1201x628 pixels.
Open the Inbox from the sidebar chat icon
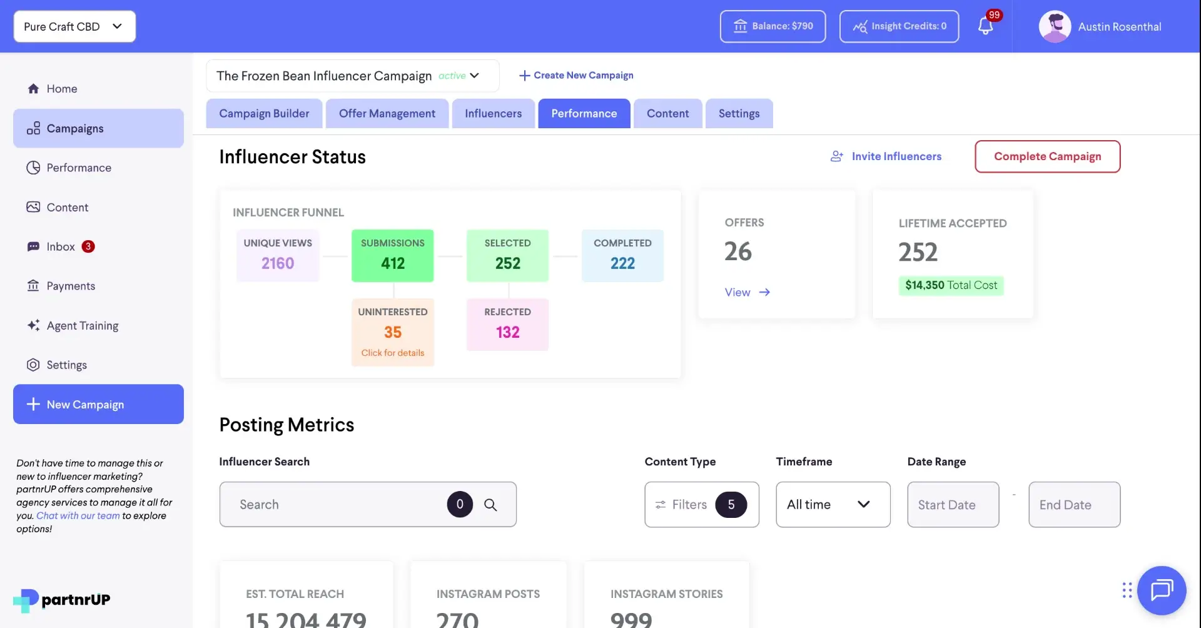click(x=34, y=246)
